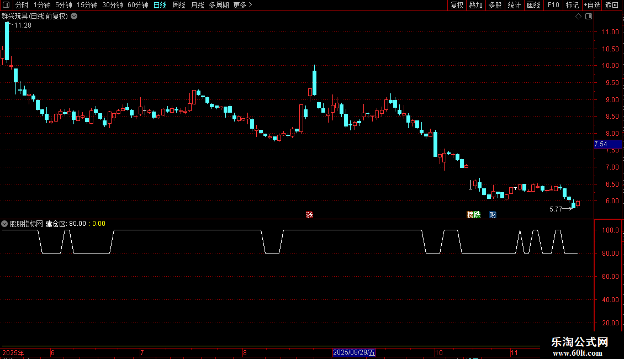Viewport: 624px width, 359px height.
Task: Switch to the 分时 intraday view
Action: tap(22, 5)
